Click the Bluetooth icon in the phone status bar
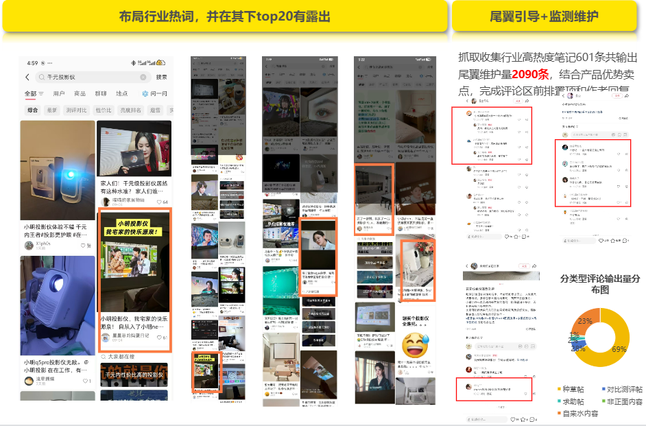This screenshot has width=646, height=426. (133, 63)
